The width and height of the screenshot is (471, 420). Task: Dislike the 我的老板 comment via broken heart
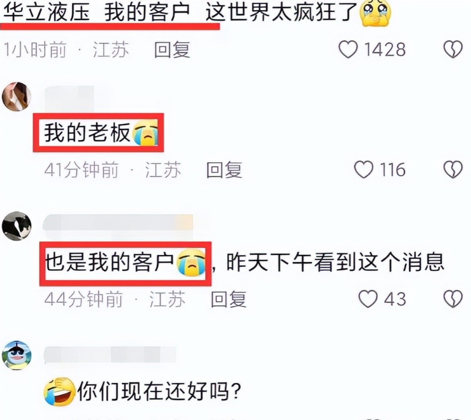(x=453, y=170)
